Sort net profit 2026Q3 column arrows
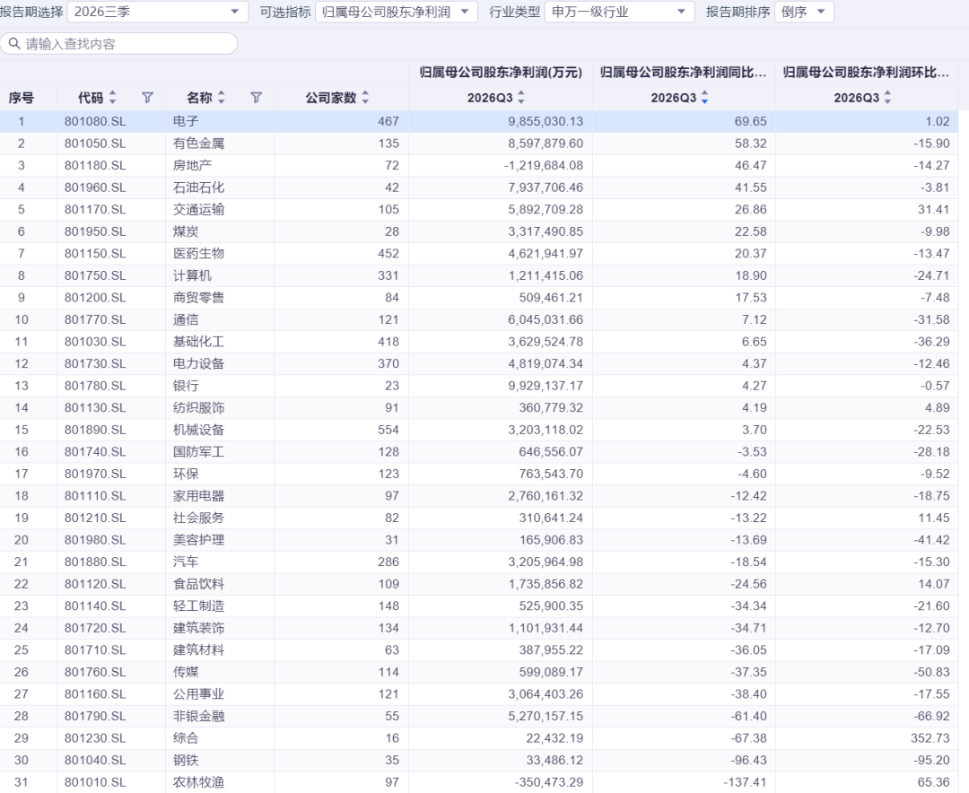This screenshot has width=969, height=793. click(521, 97)
